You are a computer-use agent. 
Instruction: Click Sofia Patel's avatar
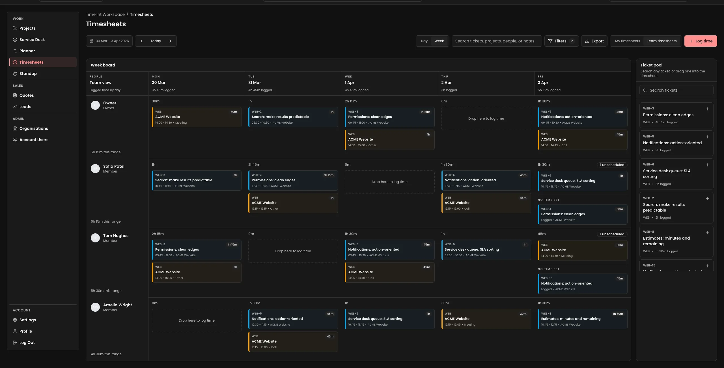point(95,169)
